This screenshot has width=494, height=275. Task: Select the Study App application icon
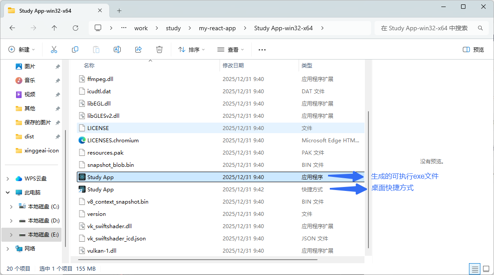point(82,177)
